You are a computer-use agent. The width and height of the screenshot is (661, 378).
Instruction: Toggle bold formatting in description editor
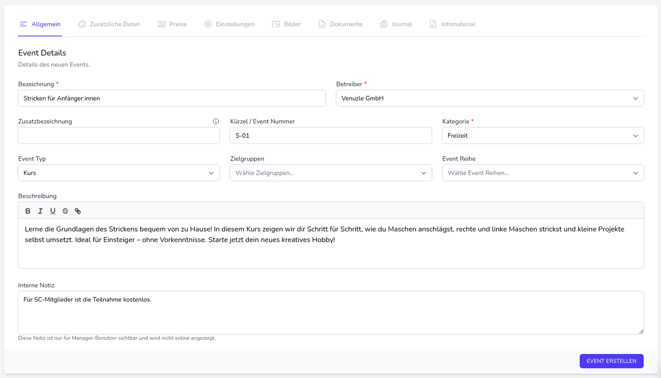[28, 211]
